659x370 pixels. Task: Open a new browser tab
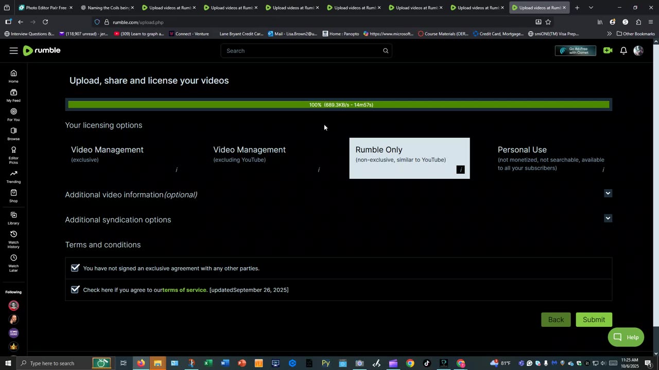[x=577, y=8]
